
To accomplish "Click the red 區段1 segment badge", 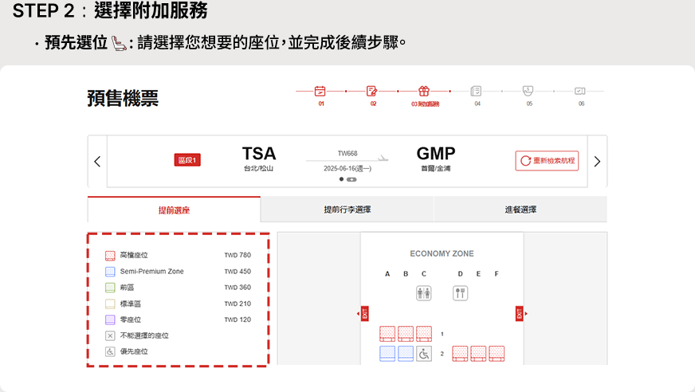I will [x=187, y=161].
